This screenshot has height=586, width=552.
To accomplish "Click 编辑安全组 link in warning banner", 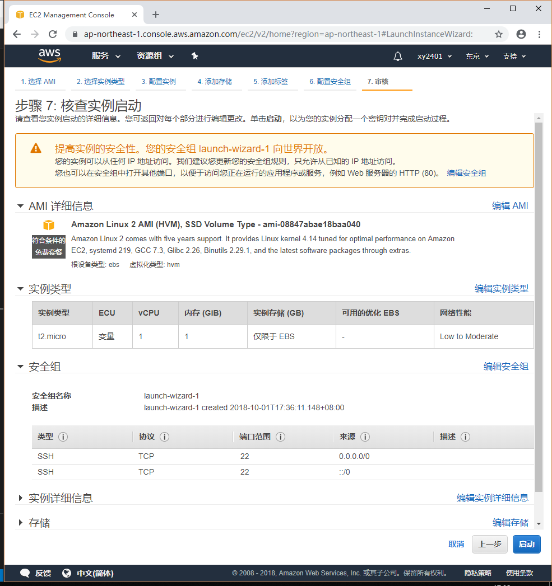I will (x=466, y=173).
